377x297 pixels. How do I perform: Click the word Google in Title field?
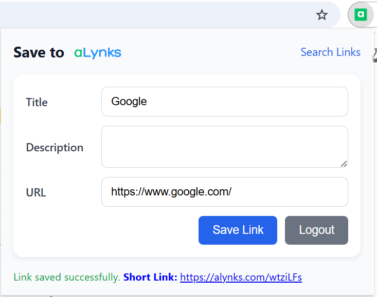pyautogui.click(x=129, y=102)
